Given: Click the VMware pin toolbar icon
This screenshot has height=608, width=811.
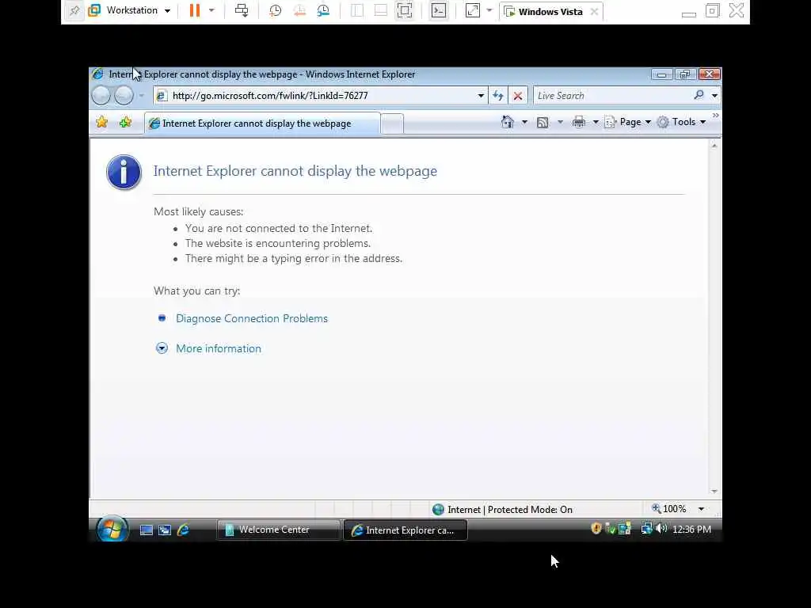Looking at the screenshot, I should click(x=74, y=11).
